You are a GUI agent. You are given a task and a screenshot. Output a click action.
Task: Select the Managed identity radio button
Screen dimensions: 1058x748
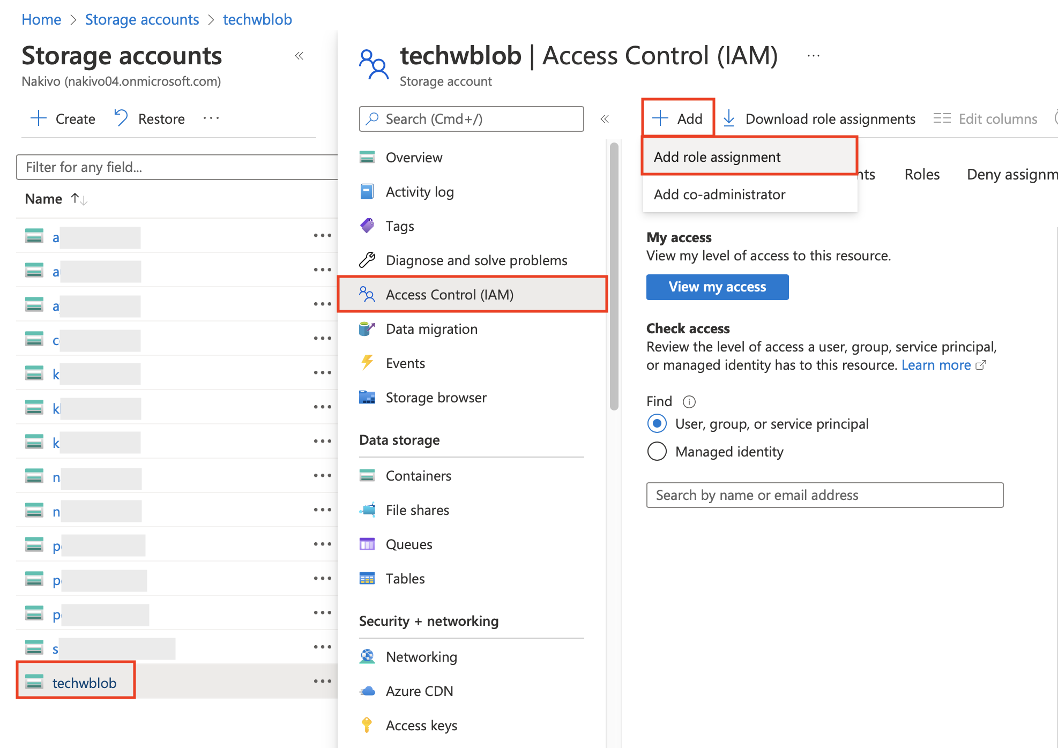656,451
